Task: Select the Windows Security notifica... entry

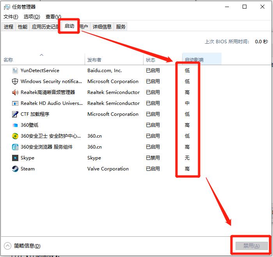Action: click(51, 82)
